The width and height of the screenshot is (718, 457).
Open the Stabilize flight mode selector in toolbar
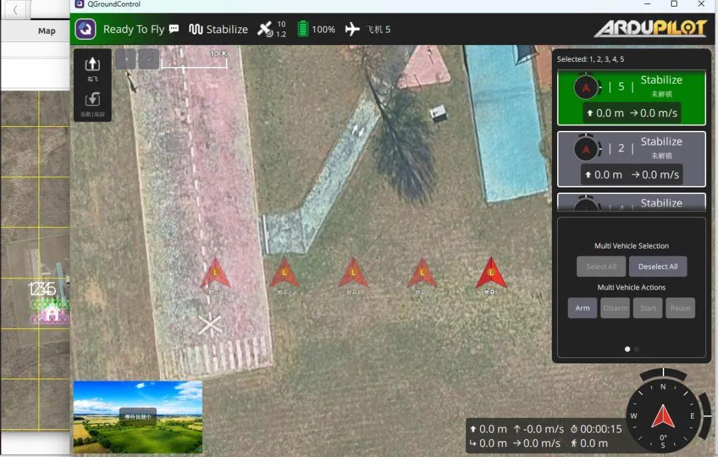tap(219, 29)
